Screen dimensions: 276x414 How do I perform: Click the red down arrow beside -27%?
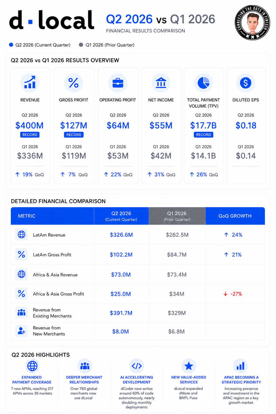pyautogui.click(x=226, y=294)
